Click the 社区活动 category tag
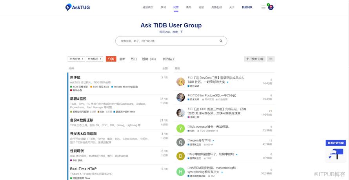The image size is (349, 180). coord(193,86)
